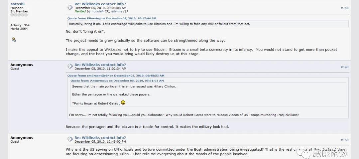Click message icon beside post #149 title
The width and height of the screenshot is (359, 159).
(70, 67)
